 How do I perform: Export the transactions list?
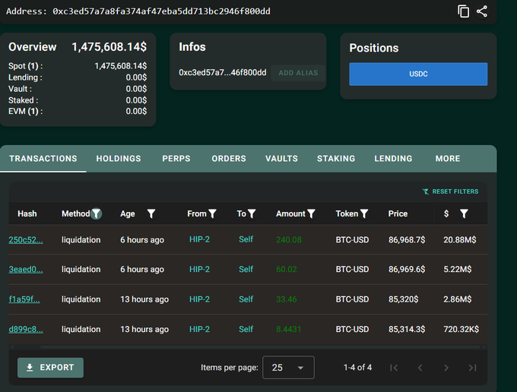point(50,368)
